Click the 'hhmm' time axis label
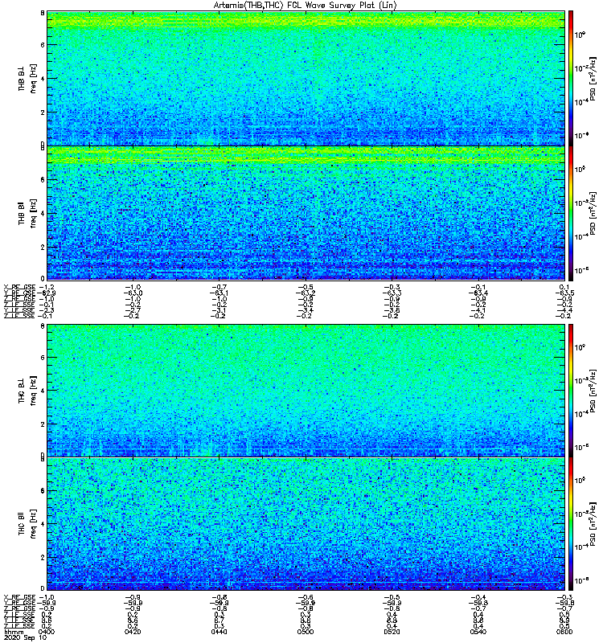 tap(14, 632)
